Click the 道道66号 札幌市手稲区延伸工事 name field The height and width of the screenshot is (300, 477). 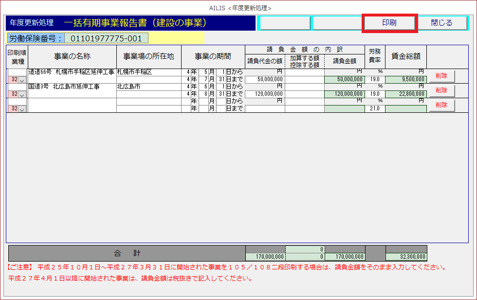[71, 72]
